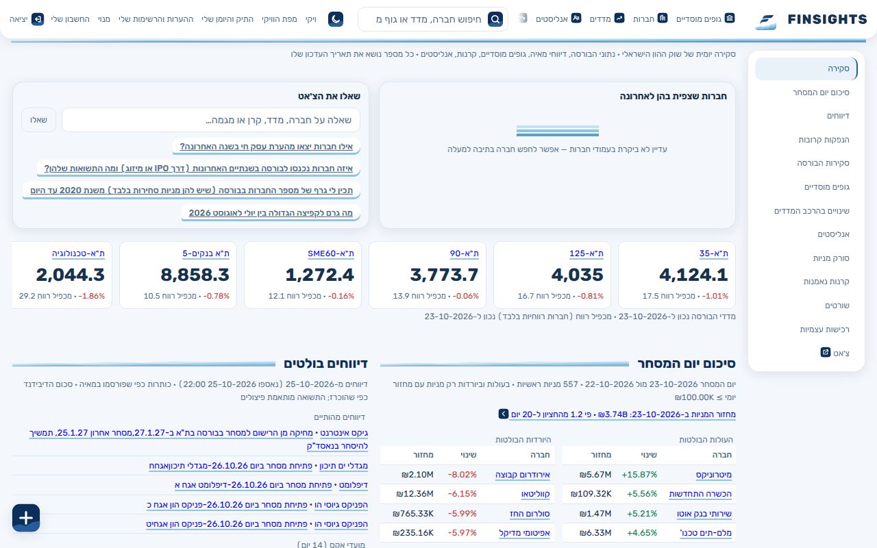
Task: Go to קרנות נאמנות in the sidebar
Action: click(x=806, y=282)
